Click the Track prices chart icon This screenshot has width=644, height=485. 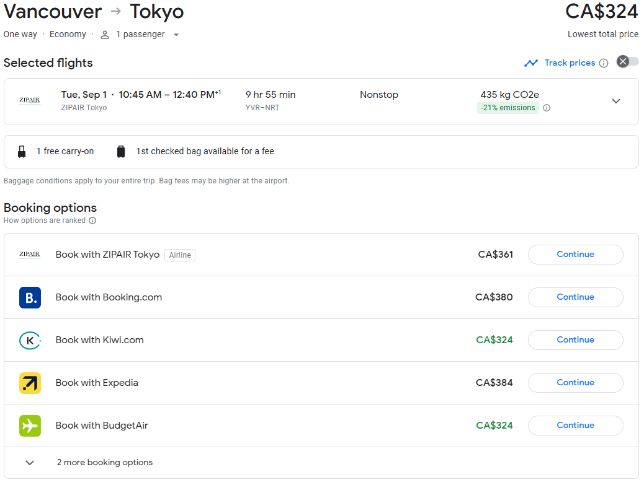tap(532, 63)
